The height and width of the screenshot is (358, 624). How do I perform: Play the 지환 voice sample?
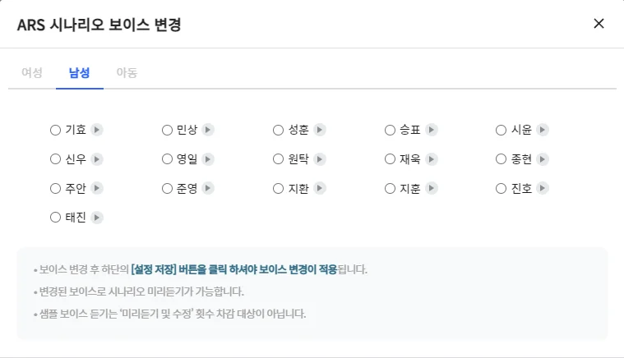pos(320,189)
